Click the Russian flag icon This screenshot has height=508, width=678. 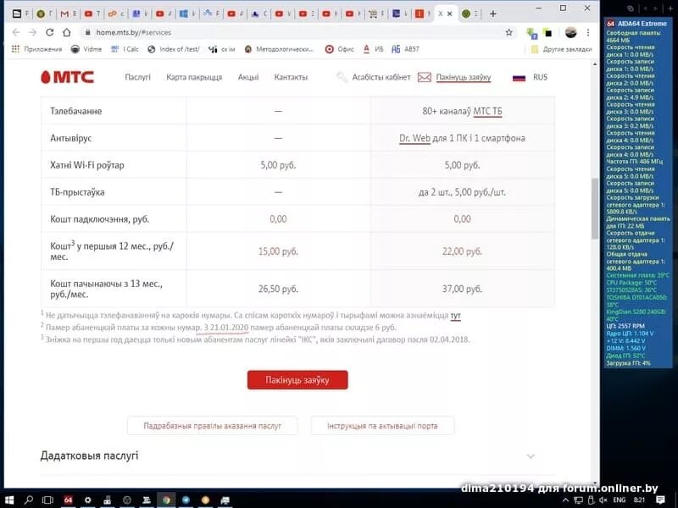coord(519,78)
